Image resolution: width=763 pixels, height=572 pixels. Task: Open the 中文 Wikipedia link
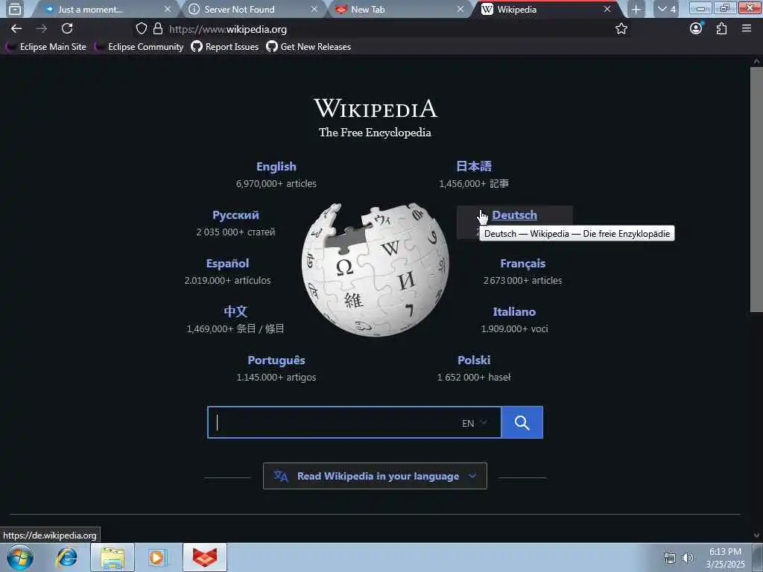[235, 311]
